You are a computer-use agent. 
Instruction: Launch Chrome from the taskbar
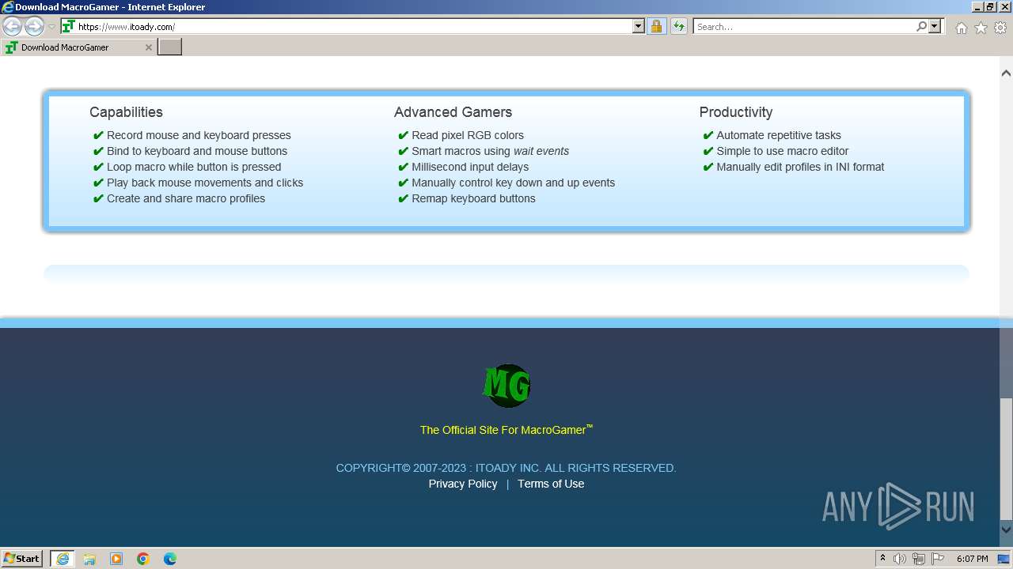coord(143,559)
